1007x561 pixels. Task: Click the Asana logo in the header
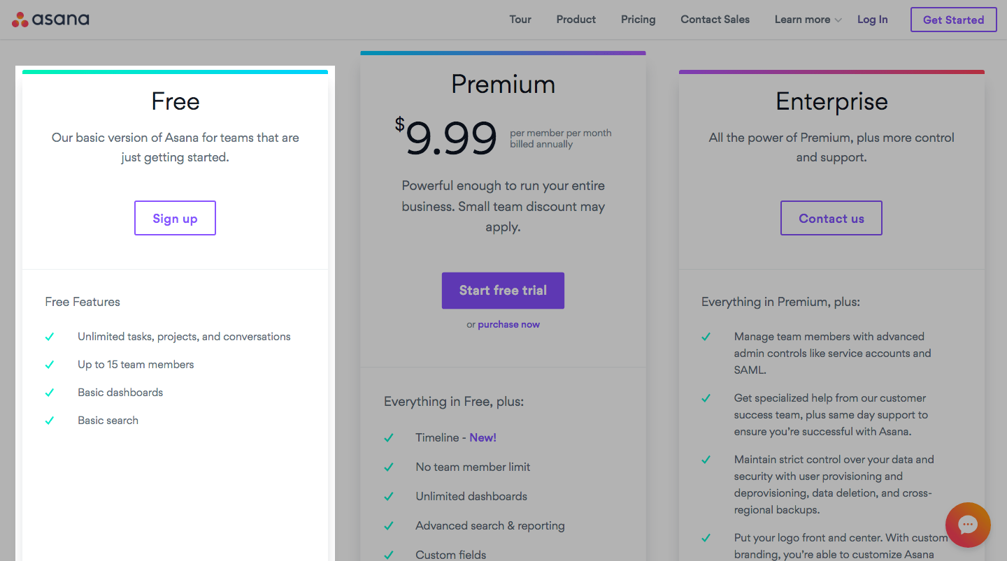pyautogui.click(x=50, y=19)
